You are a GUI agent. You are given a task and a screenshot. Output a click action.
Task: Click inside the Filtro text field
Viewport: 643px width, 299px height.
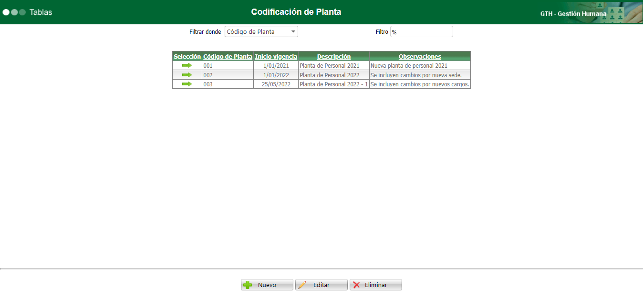click(421, 31)
